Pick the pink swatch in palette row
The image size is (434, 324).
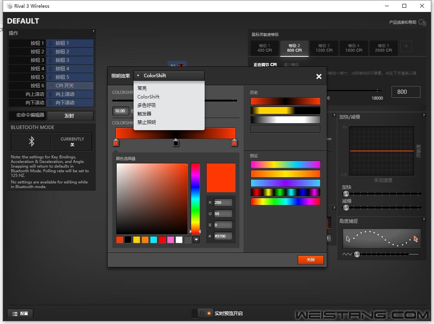pyautogui.click(x=171, y=240)
